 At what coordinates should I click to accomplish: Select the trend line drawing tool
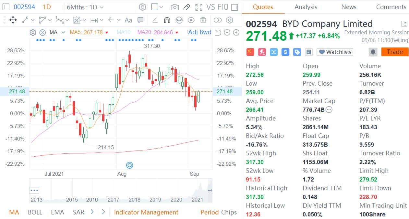tap(25, 20)
